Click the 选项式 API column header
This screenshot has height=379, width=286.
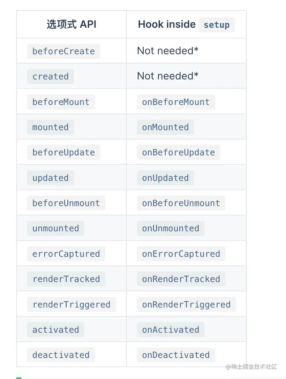click(71, 25)
